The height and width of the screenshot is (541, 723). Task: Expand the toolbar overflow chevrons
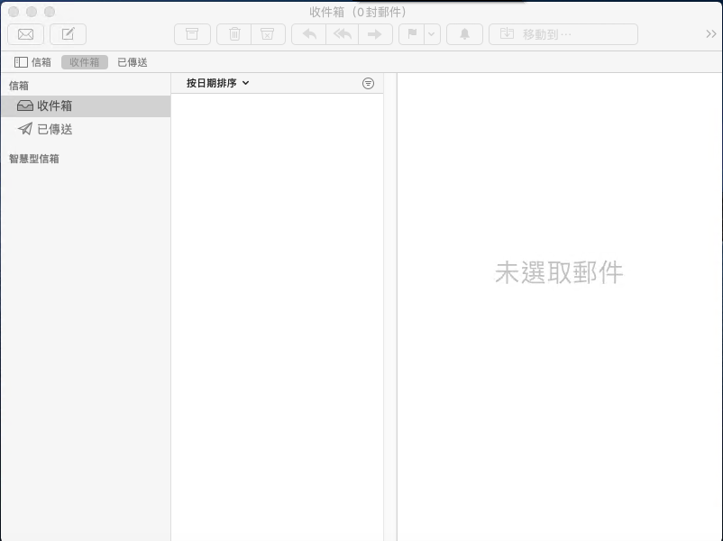710,34
